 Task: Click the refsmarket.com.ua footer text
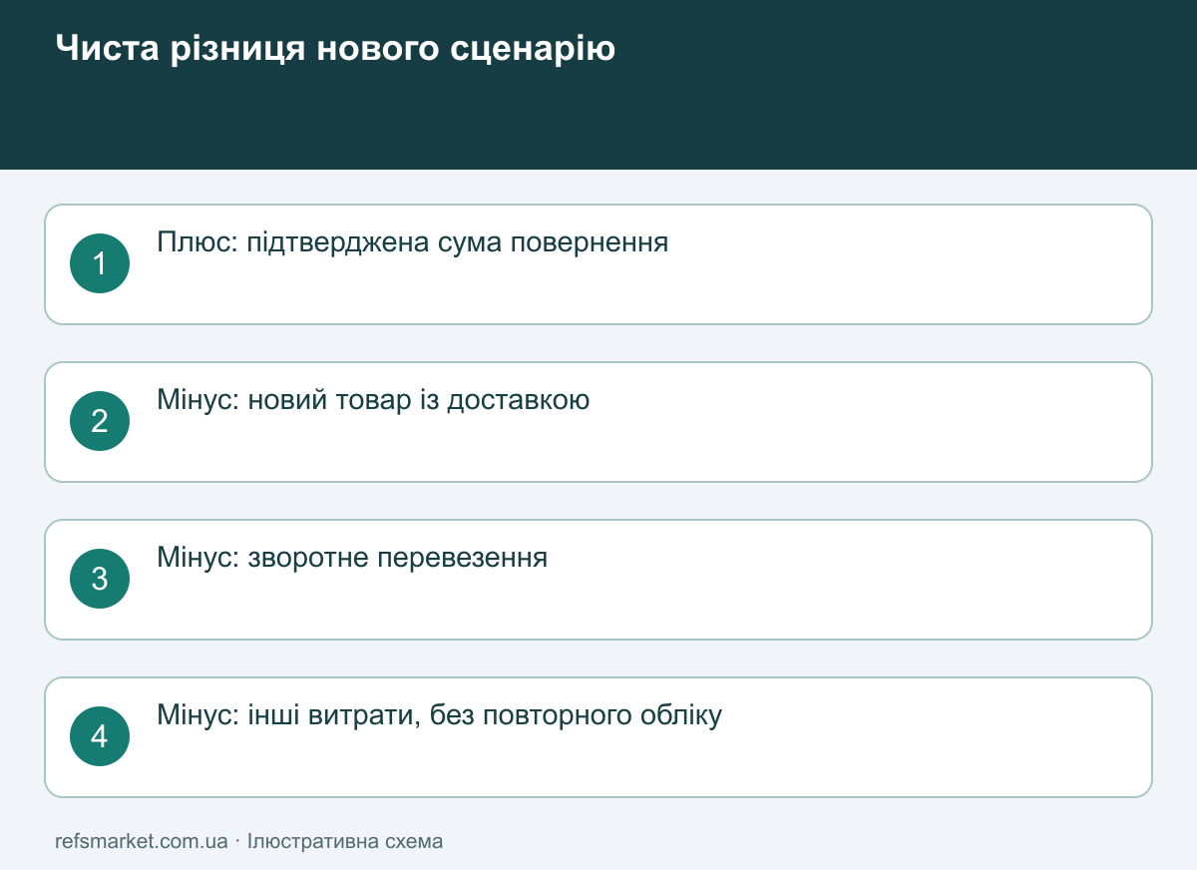click(142, 841)
